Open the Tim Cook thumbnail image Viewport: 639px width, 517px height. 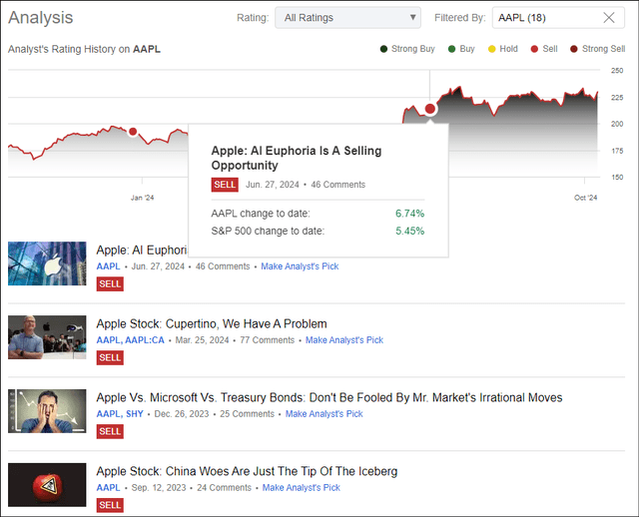47,337
